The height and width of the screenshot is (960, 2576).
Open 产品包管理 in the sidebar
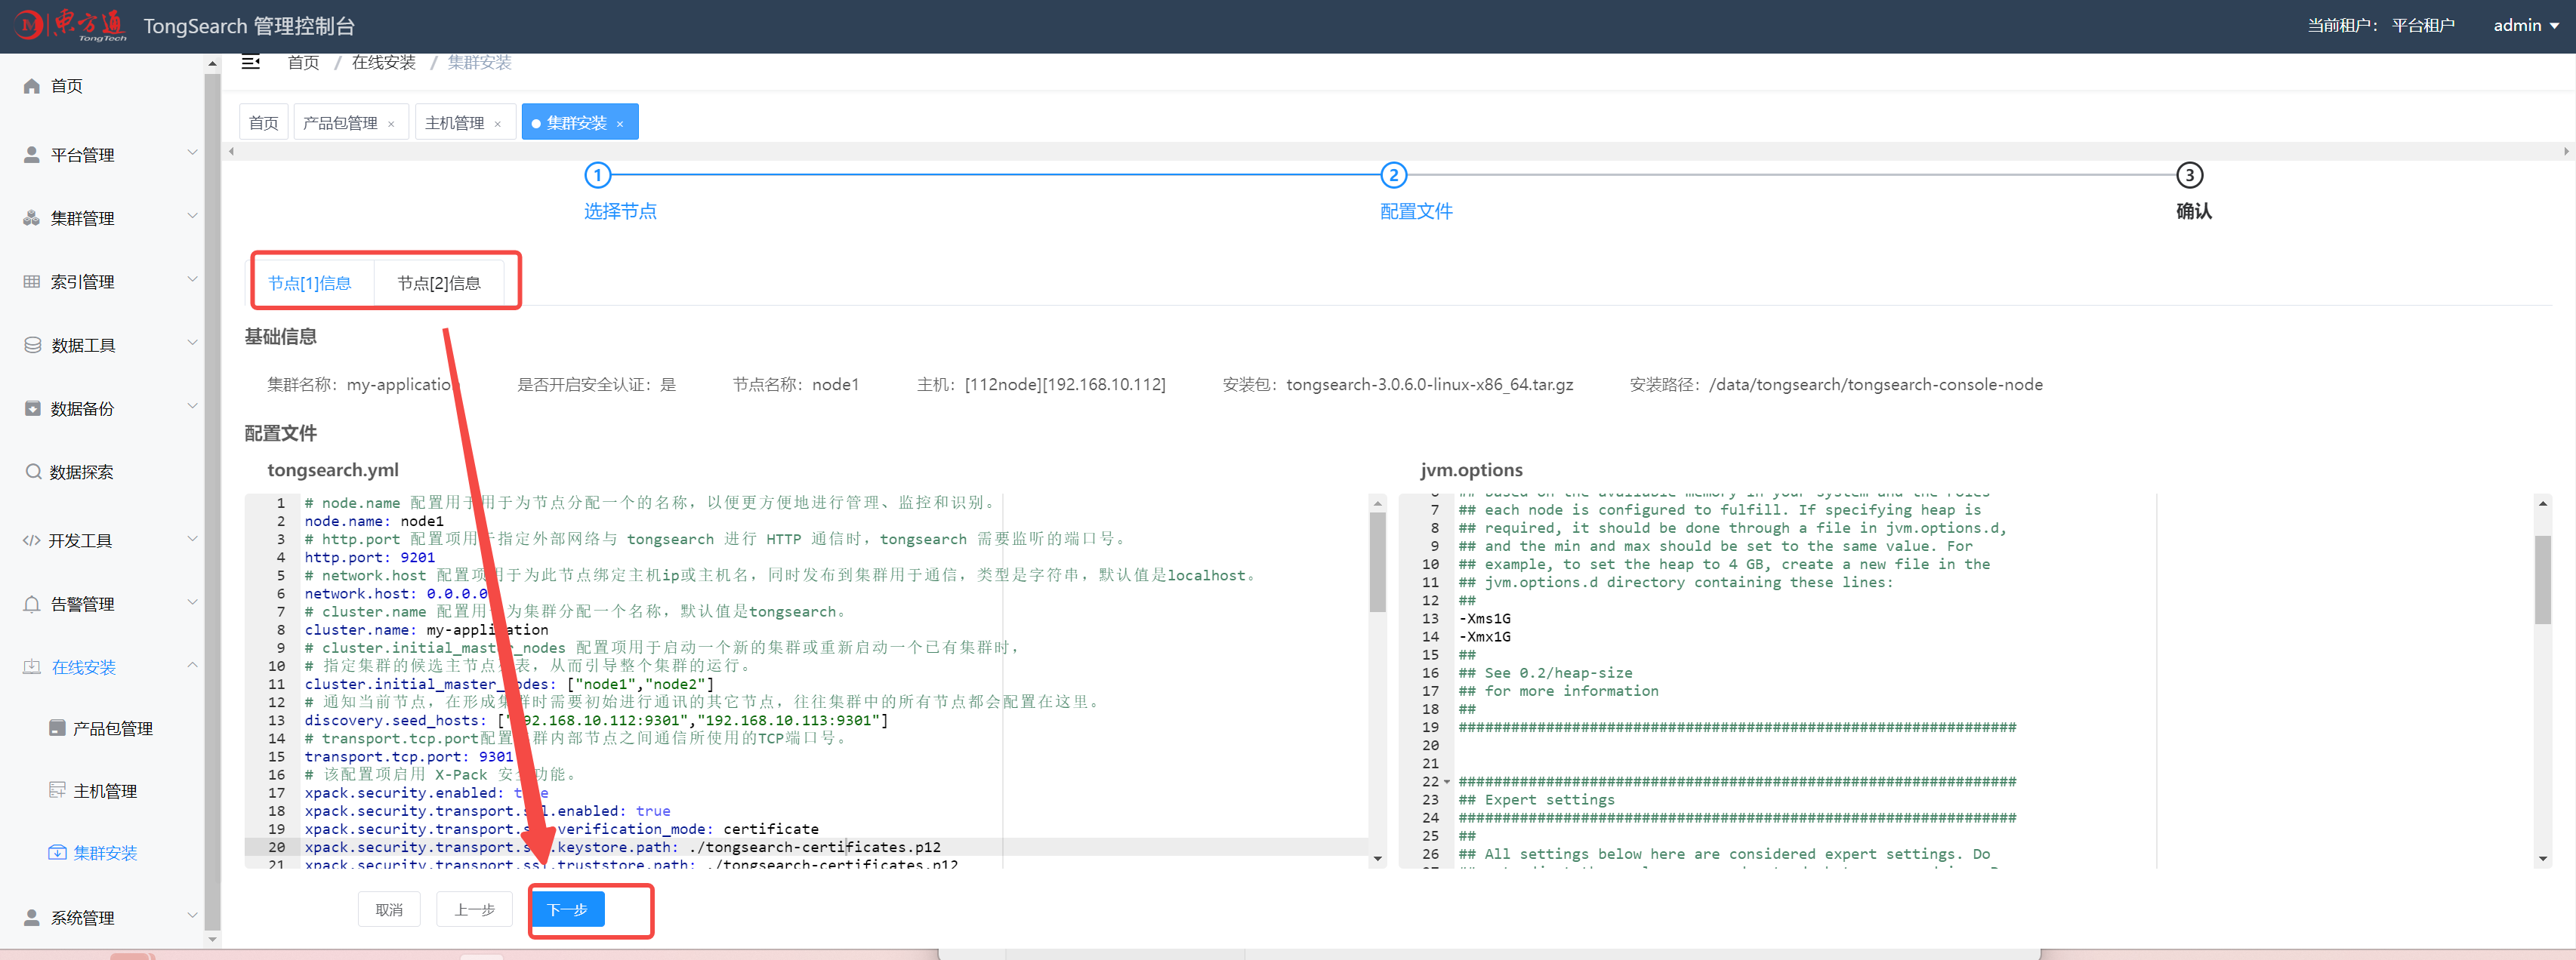point(113,728)
